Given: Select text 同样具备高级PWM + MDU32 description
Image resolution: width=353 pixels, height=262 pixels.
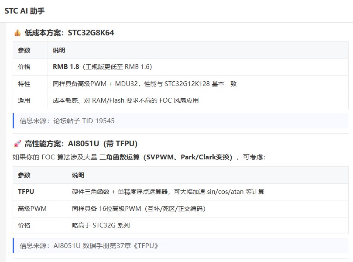Looking at the screenshot, I should [144, 84].
